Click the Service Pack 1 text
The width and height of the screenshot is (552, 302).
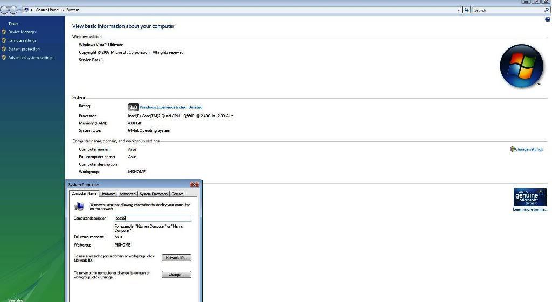(91, 60)
